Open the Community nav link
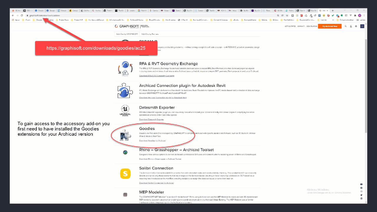The image size is (377, 212). click(x=301, y=26)
